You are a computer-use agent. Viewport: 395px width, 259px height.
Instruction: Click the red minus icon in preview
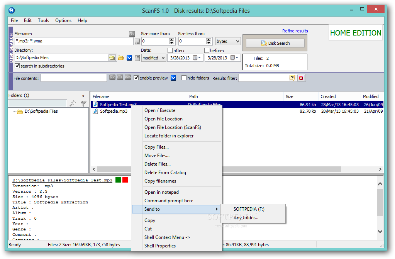click(x=125, y=180)
